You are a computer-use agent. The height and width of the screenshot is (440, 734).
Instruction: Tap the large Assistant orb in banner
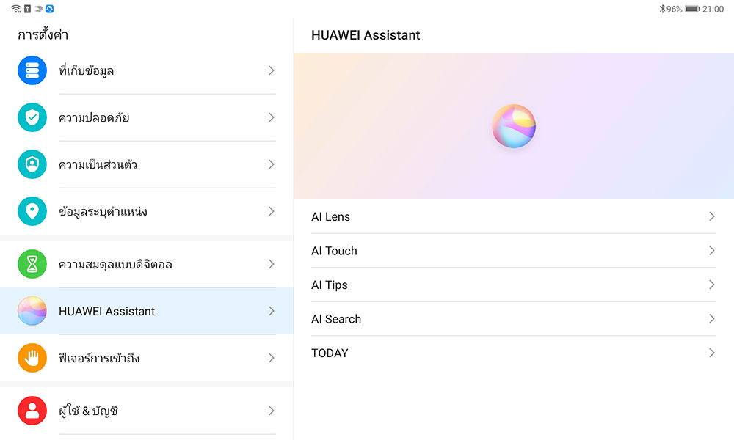[x=514, y=126]
